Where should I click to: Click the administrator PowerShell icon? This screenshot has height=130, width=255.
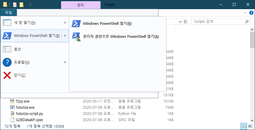76,37
